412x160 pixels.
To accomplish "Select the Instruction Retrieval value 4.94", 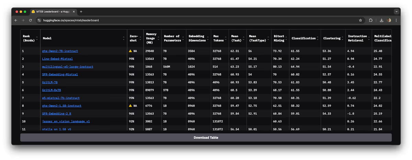I will click(351, 51).
